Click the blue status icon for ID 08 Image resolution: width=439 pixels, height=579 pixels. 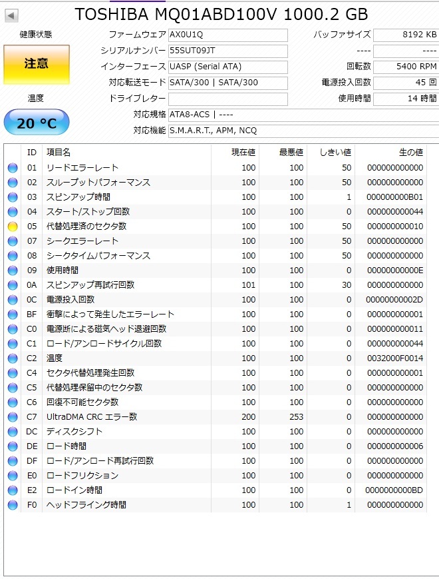click(13, 256)
